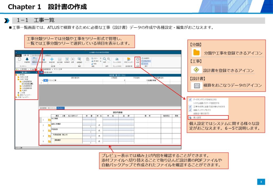The width and height of the screenshot is (273, 193).
Task: Click 設計書の検索 tab button
Action: click(x=48, y=72)
